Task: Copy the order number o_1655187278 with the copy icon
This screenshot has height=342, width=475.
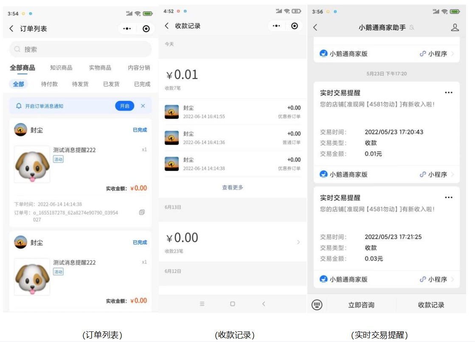Action: [142, 212]
